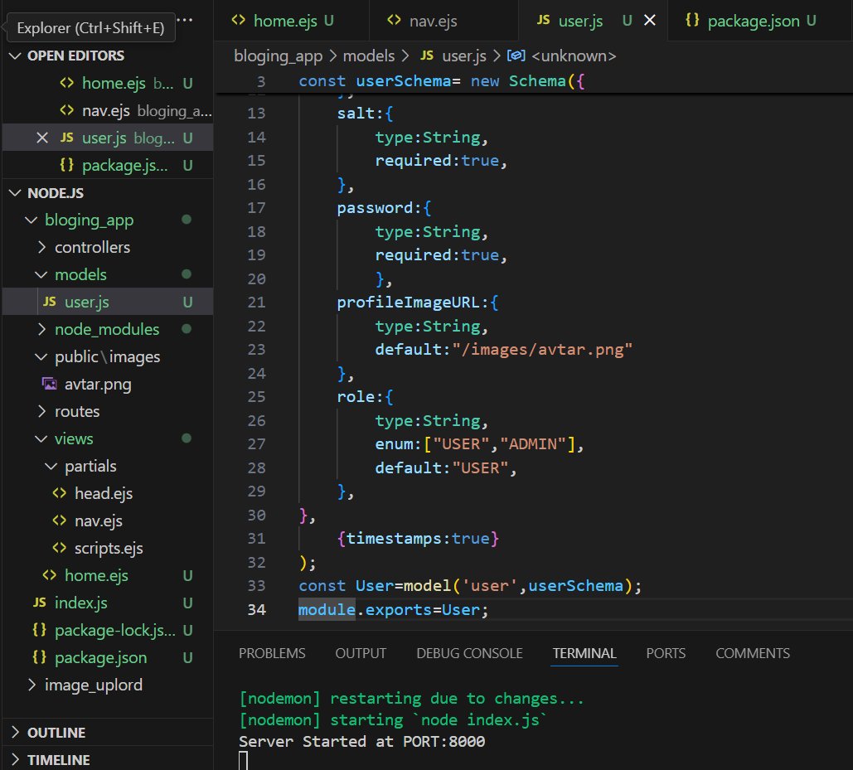Click the JS icon in the breadcrumb path
The width and height of the screenshot is (853, 770).
click(x=427, y=56)
